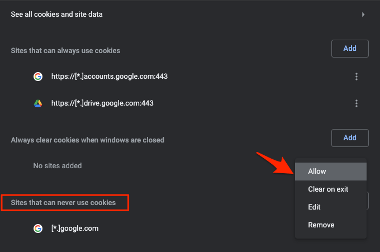The height and width of the screenshot is (252, 380).
Task: Open See all cookies and site data
Action: click(56, 14)
